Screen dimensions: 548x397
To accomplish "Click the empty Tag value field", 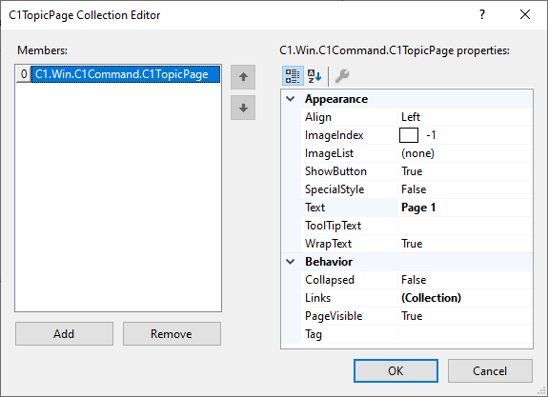I will coord(465,334).
